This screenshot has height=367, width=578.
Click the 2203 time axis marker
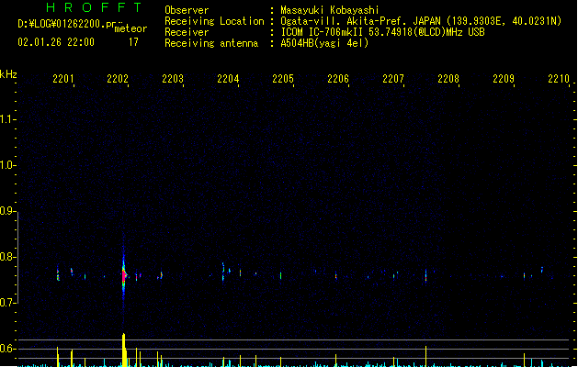(173, 79)
